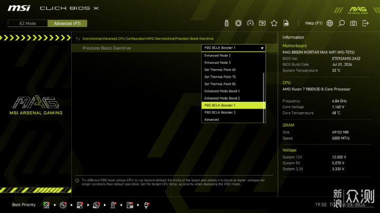Open the CPU chip icon in toolbar
Screen dimensions: 380x213
238,23
